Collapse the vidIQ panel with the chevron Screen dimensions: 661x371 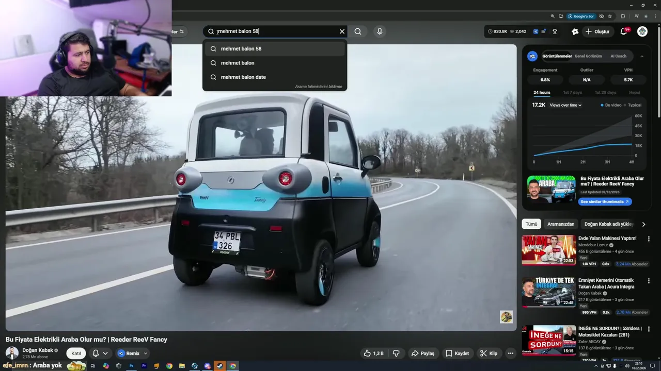(x=642, y=56)
